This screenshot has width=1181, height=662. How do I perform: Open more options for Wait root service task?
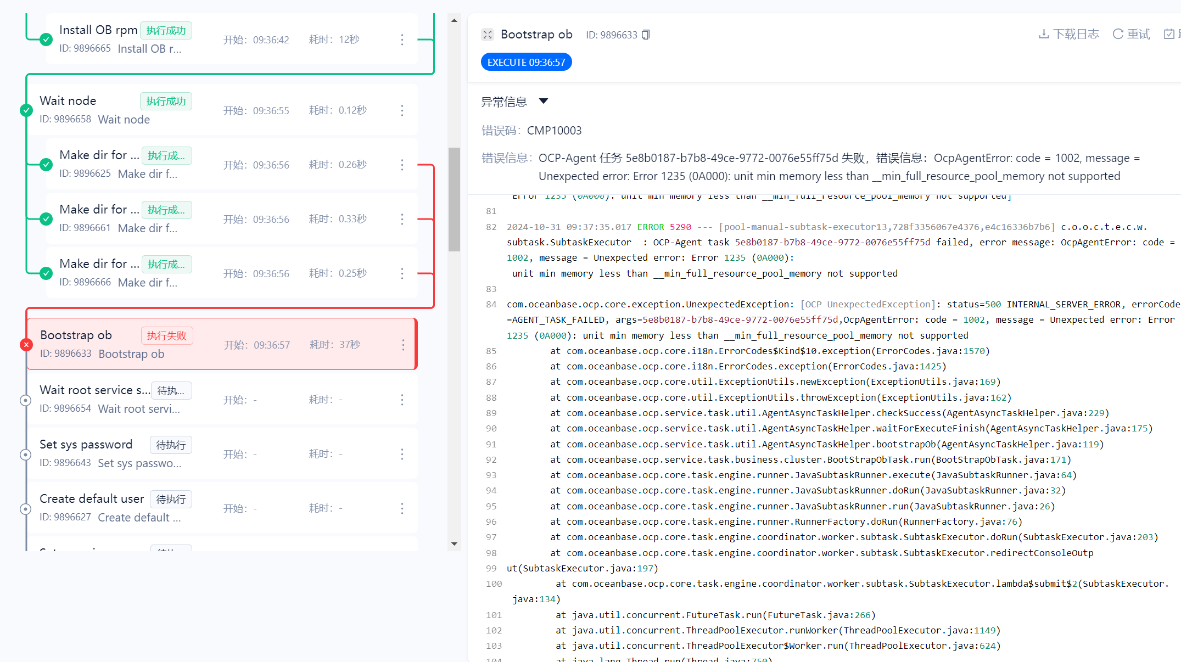coord(402,400)
